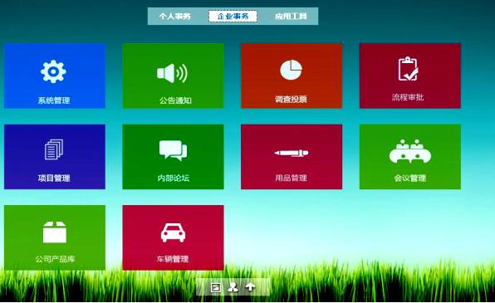Open the 流程审批 clipboard tile
The image size is (495, 303).
coord(409,76)
